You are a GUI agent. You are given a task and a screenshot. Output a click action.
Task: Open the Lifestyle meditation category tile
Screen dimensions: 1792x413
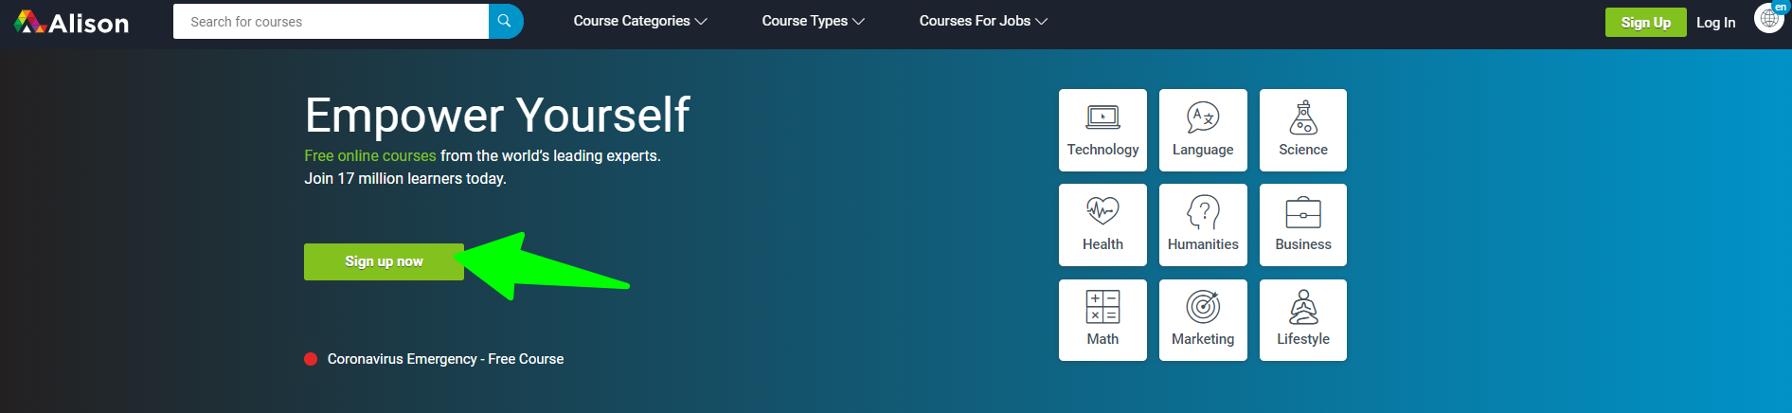[1302, 320]
